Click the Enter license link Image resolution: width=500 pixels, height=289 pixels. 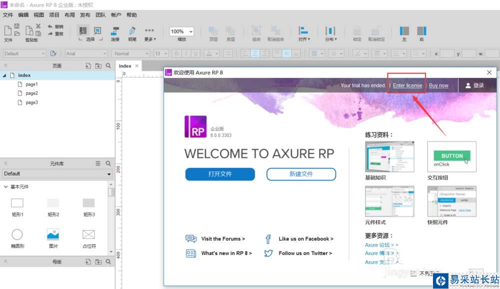[407, 85]
